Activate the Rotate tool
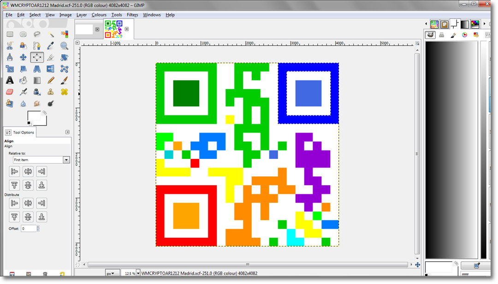This screenshot has height=284, width=498. click(x=64, y=57)
